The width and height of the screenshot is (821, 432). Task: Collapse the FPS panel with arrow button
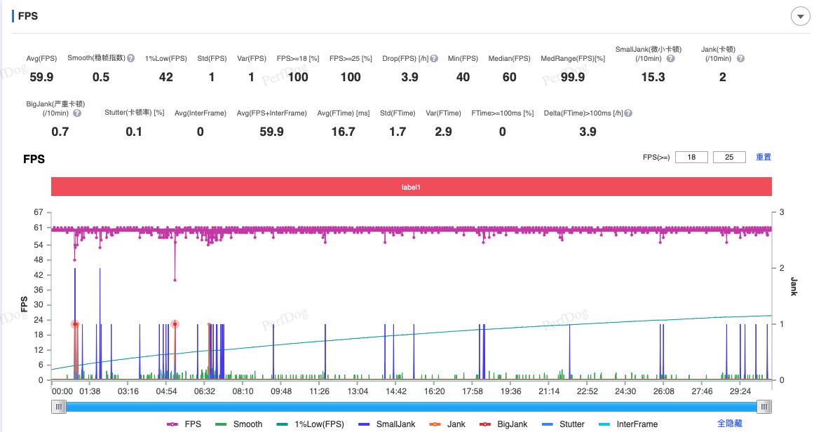(x=799, y=17)
